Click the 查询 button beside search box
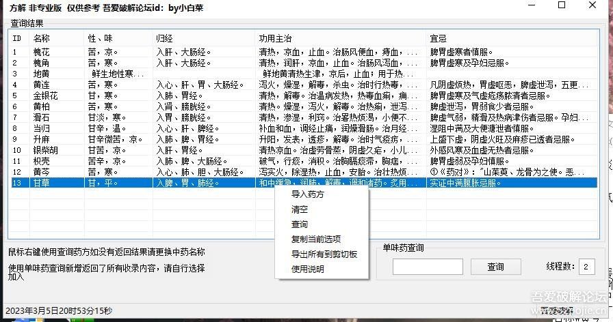Image resolution: width=613 pixels, height=322 pixels. pos(496,267)
